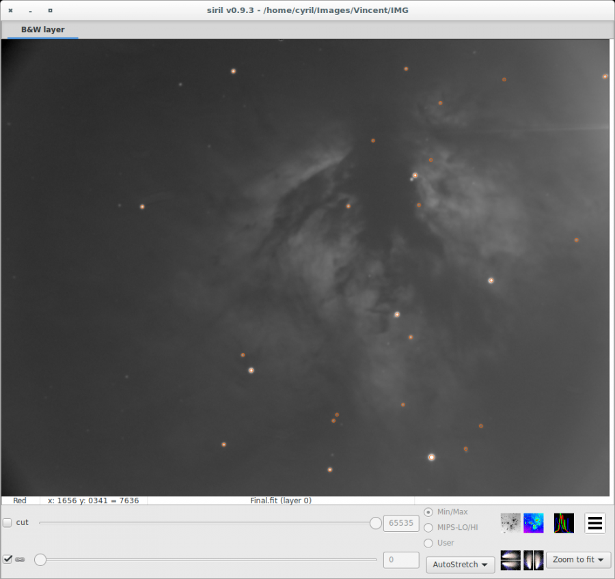Image resolution: width=615 pixels, height=579 pixels.
Task: Choose the User radio option
Action: [428, 543]
